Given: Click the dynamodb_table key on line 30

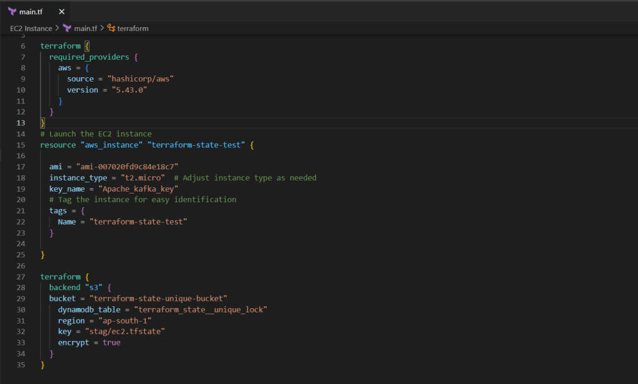Looking at the screenshot, I should pyautogui.click(x=89, y=310).
